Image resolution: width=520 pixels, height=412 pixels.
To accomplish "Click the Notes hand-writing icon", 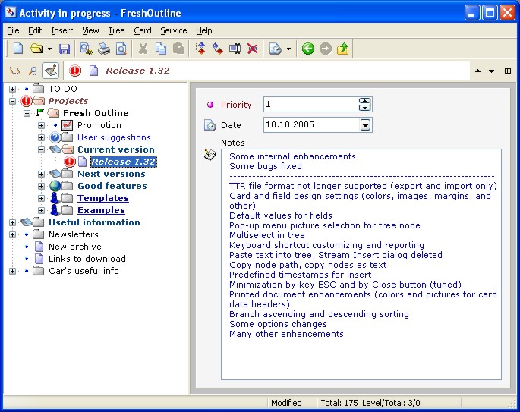I will coord(210,155).
